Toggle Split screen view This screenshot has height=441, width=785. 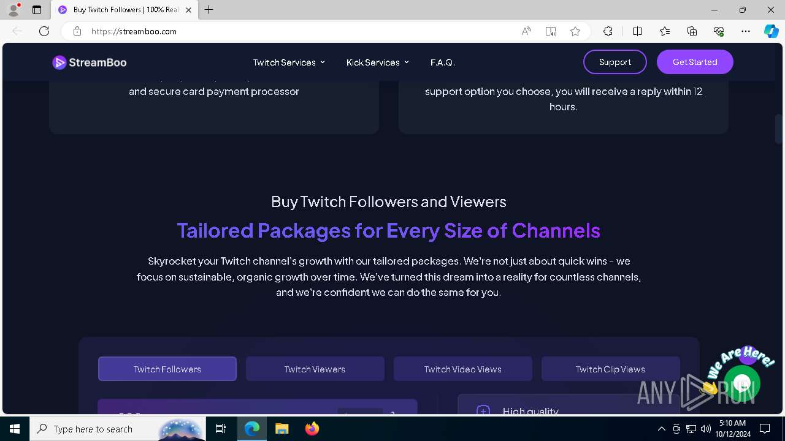pyautogui.click(x=637, y=31)
